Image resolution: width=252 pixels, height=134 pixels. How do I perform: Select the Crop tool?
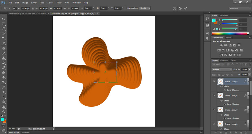click(x=3, y=38)
